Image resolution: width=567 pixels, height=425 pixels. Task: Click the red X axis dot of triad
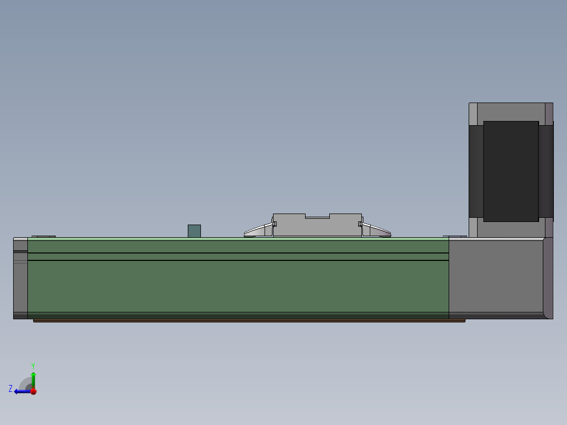(x=34, y=391)
